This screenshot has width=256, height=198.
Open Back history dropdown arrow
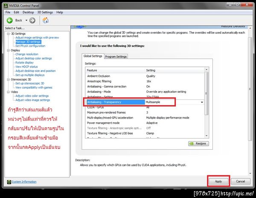(x=26, y=21)
